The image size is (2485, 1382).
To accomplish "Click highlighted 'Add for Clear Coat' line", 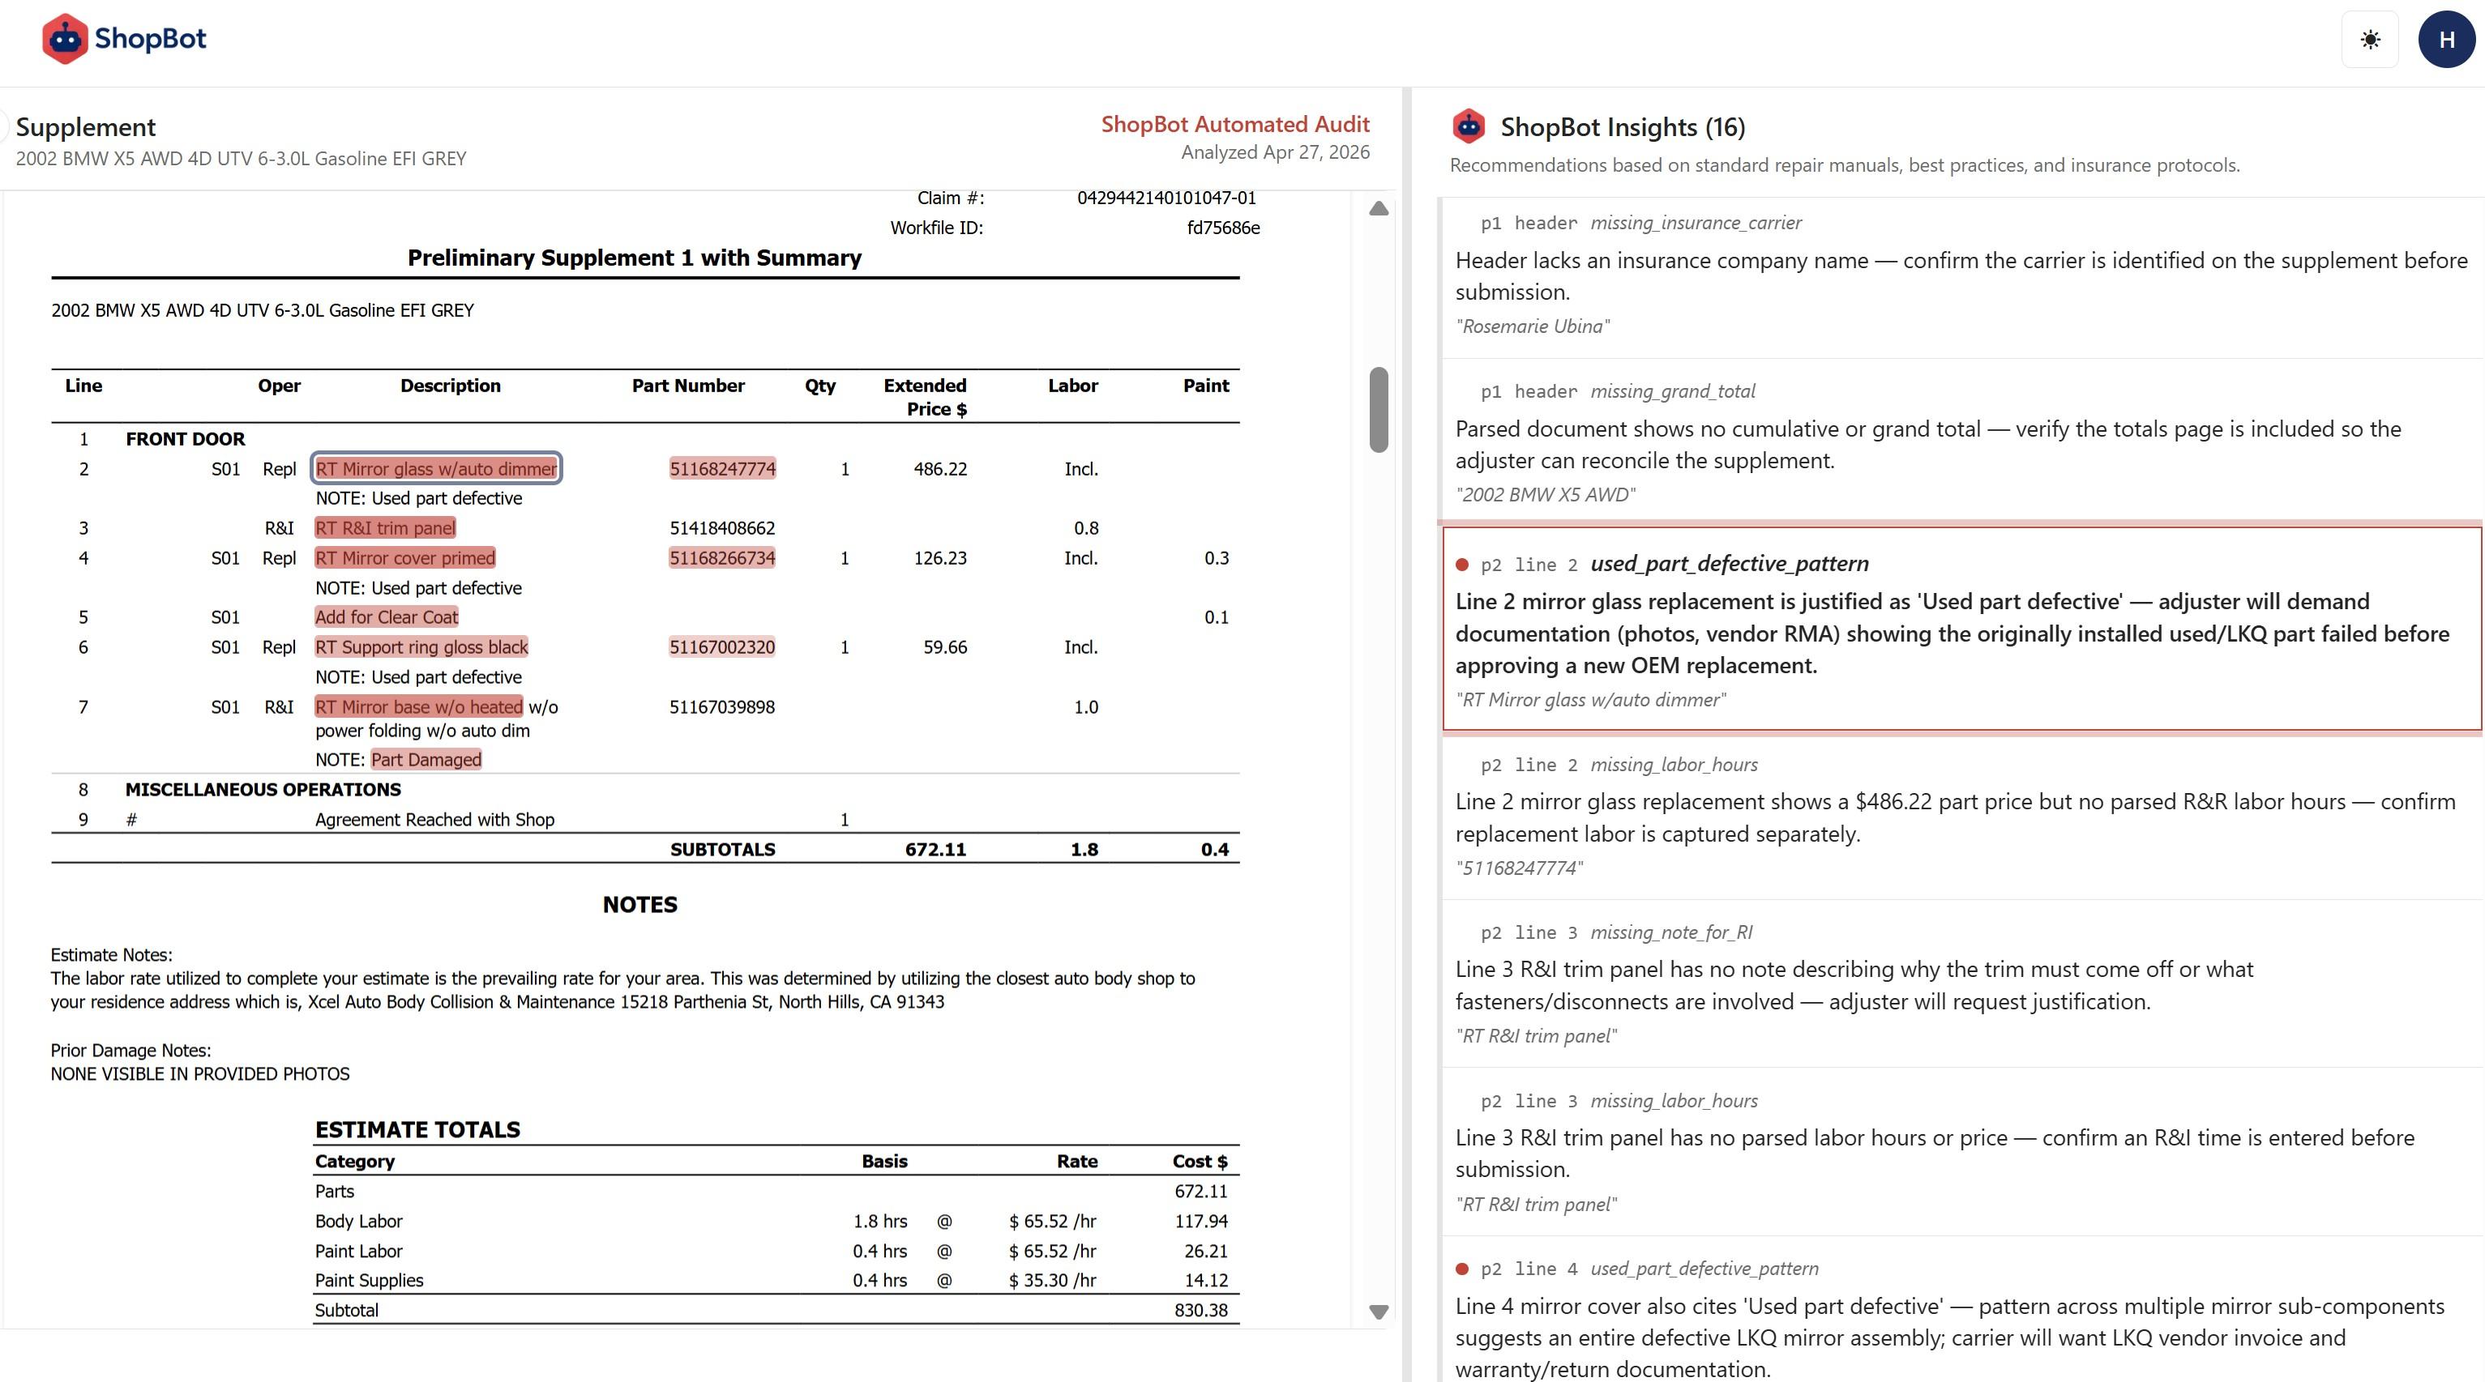I will pos(386,617).
